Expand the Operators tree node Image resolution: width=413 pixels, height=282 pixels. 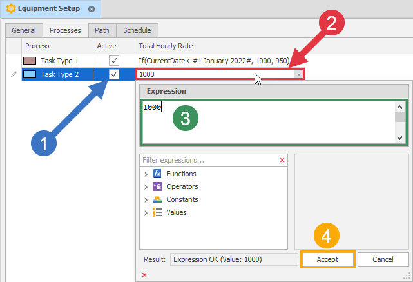(x=146, y=187)
